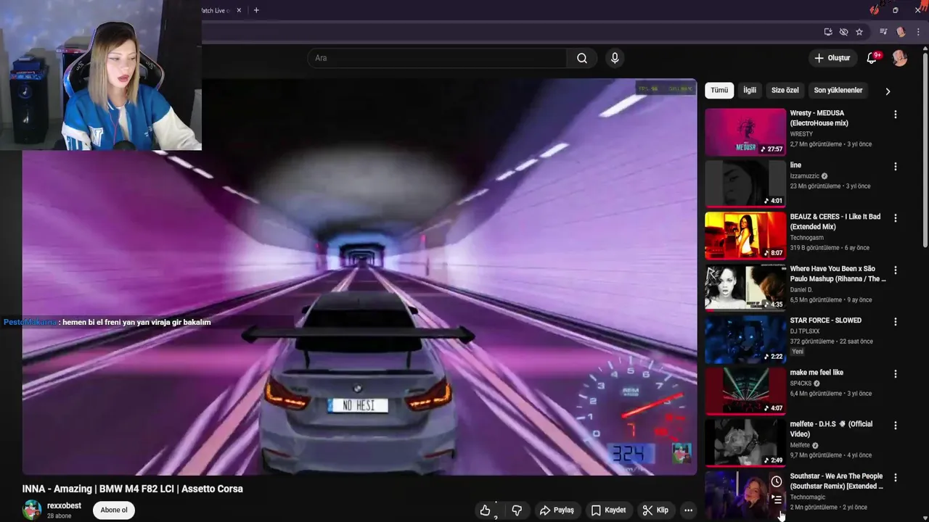The width and height of the screenshot is (929, 522).
Task: Open the 'line' video thumbnail
Action: click(745, 184)
